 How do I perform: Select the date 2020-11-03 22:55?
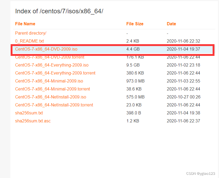[x=183, y=81]
